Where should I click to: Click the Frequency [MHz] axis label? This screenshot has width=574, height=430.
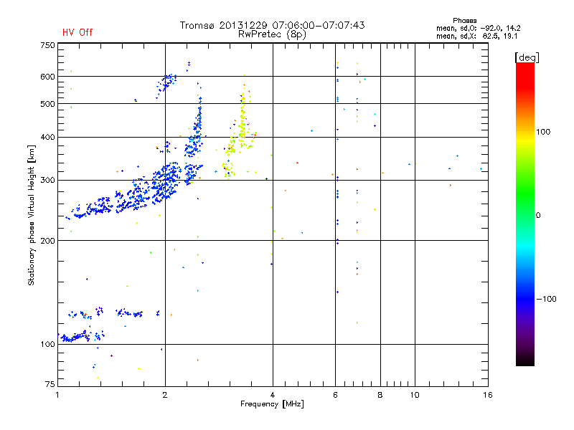click(272, 404)
